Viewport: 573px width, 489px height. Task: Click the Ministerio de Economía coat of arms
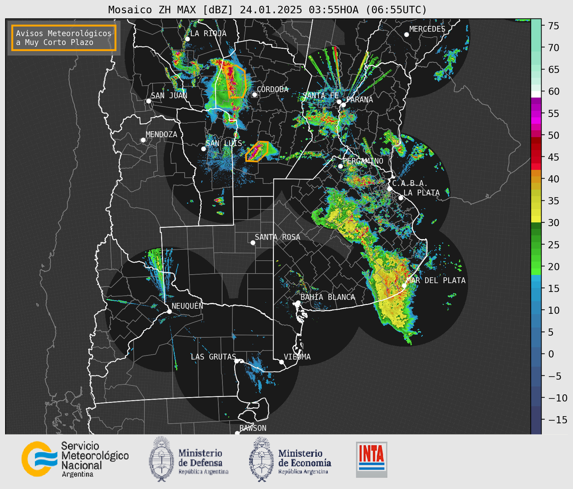click(261, 459)
